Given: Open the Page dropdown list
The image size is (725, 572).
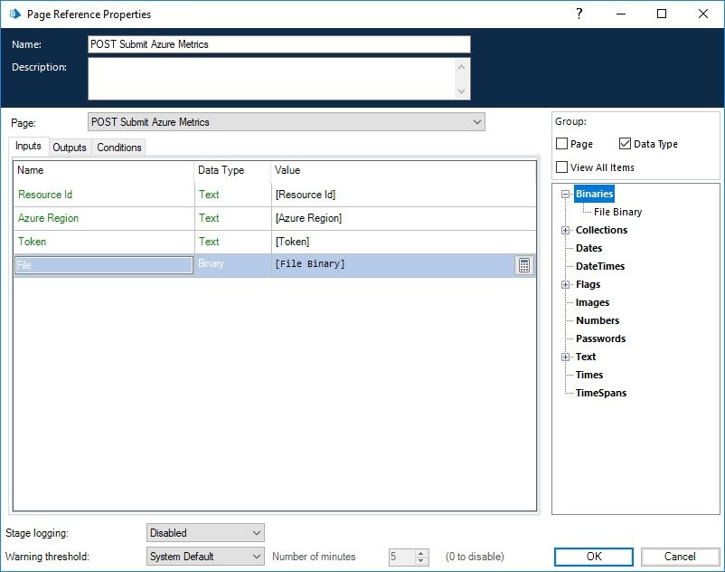Looking at the screenshot, I should point(476,122).
